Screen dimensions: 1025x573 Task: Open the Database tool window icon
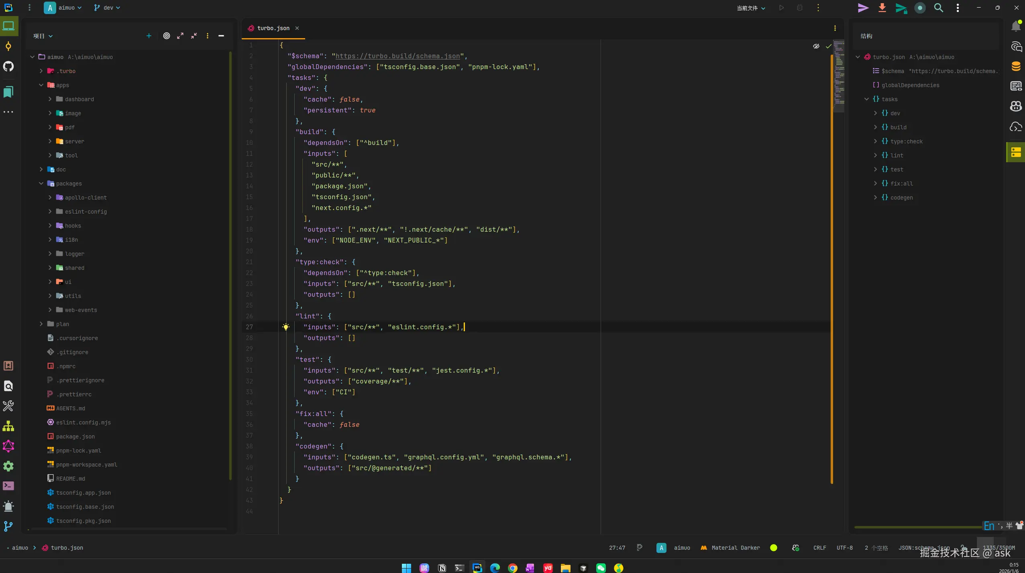coord(1016,66)
